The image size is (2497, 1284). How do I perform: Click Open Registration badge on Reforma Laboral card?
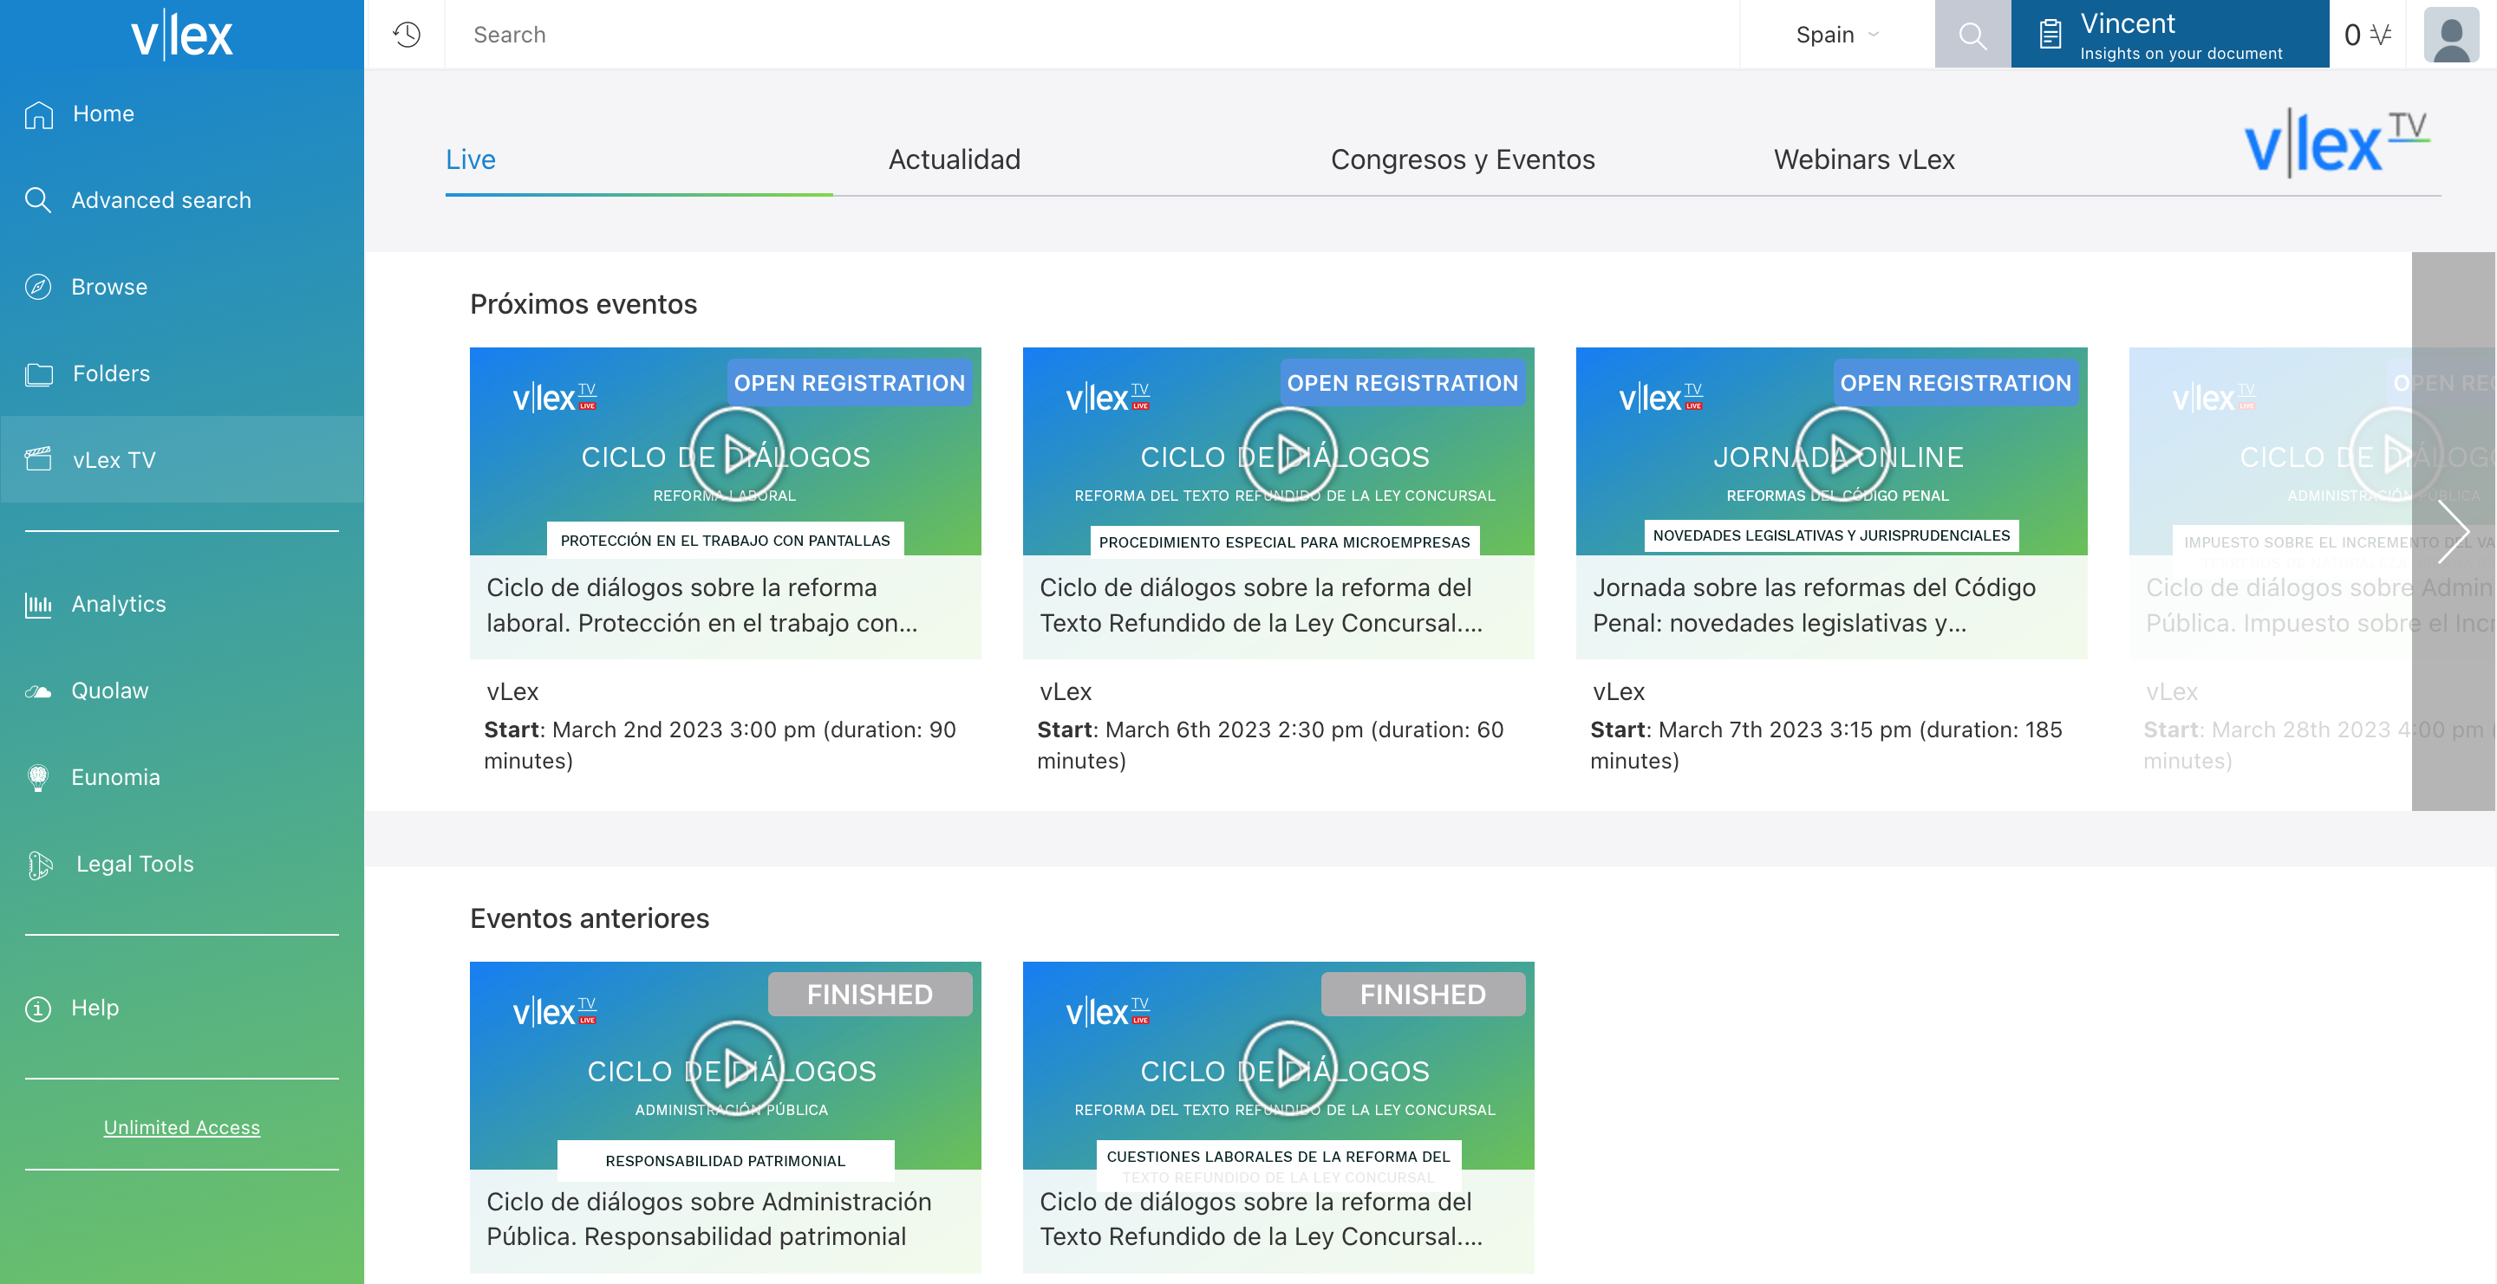[x=849, y=384]
